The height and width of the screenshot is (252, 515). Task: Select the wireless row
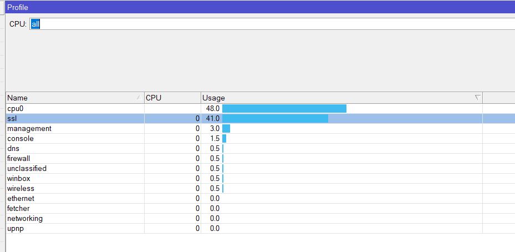pos(261,189)
